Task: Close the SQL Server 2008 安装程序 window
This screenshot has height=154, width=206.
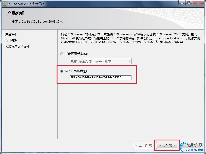Action: point(198,3)
